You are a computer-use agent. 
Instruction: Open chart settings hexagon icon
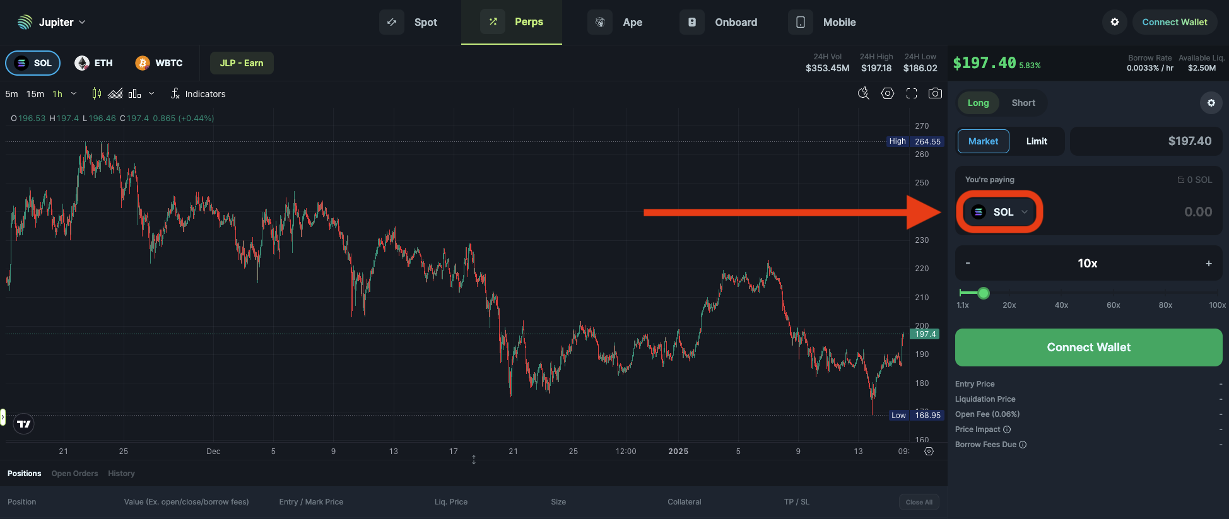tap(888, 93)
